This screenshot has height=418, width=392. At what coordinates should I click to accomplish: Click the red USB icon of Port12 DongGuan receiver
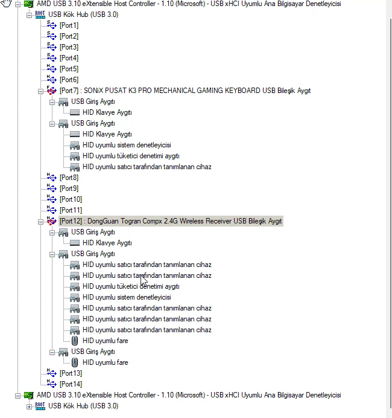tap(52, 220)
